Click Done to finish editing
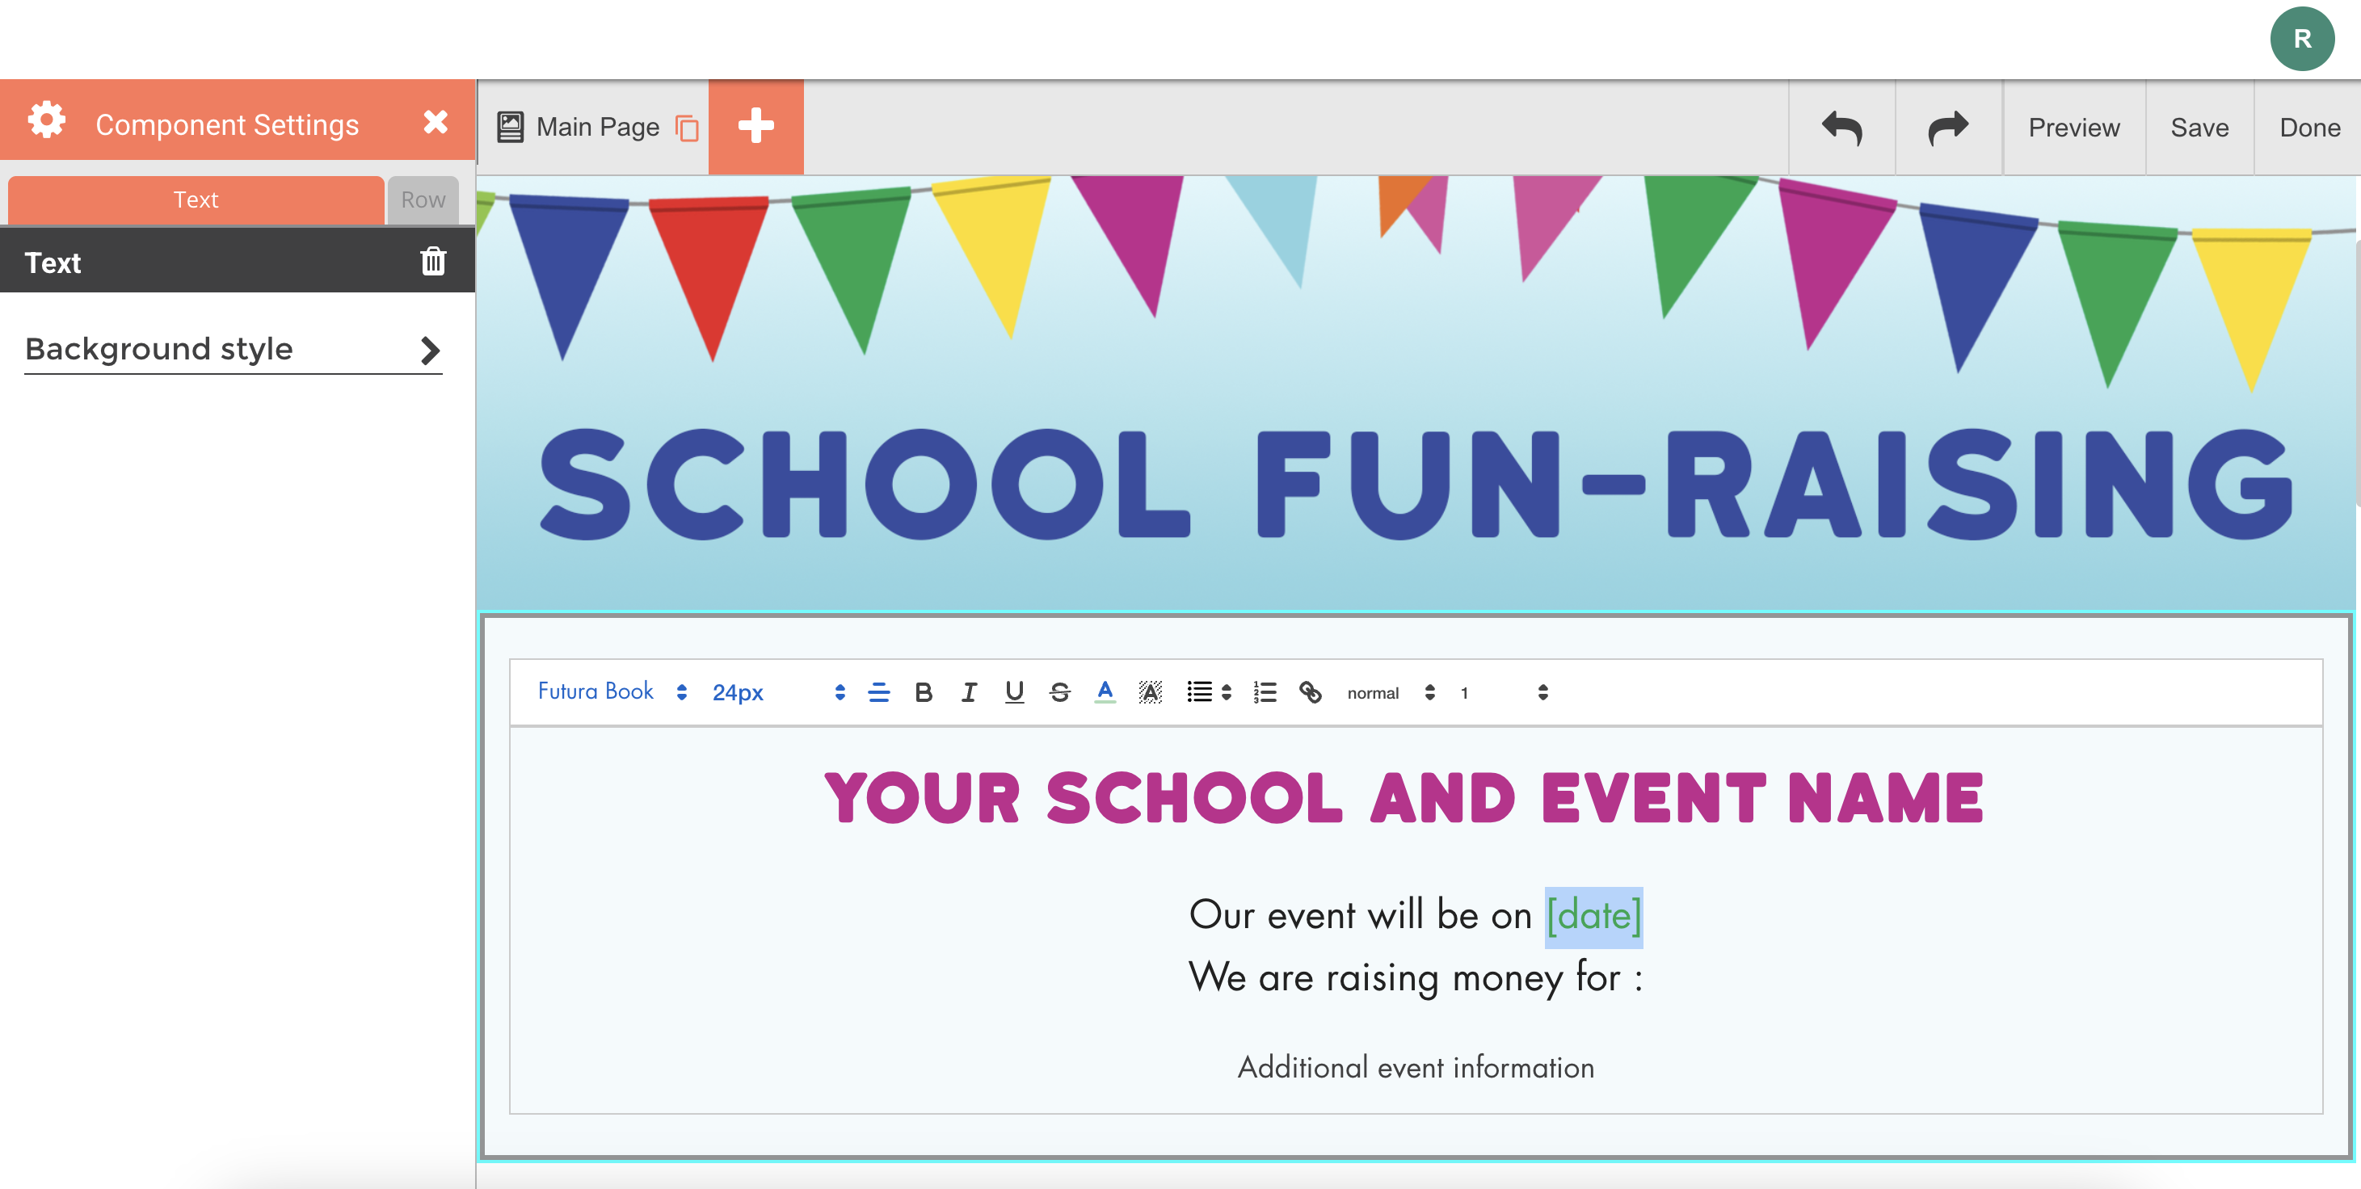The image size is (2361, 1189). (2308, 128)
